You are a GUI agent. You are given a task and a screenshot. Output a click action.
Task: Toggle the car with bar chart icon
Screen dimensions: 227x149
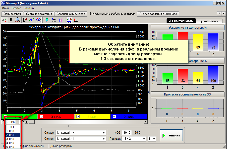click(x=69, y=20)
